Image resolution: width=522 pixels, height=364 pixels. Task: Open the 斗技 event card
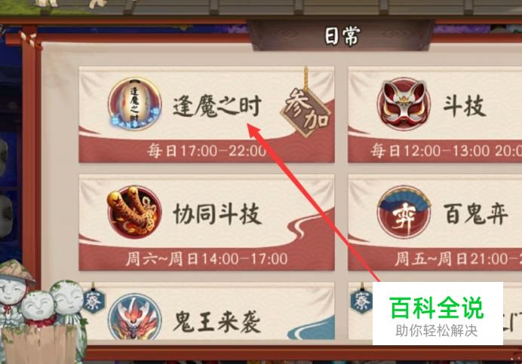(434, 115)
